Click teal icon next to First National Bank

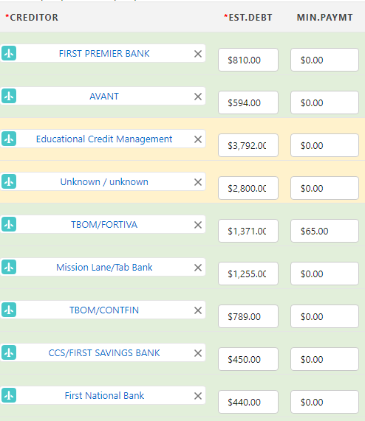(x=9, y=395)
